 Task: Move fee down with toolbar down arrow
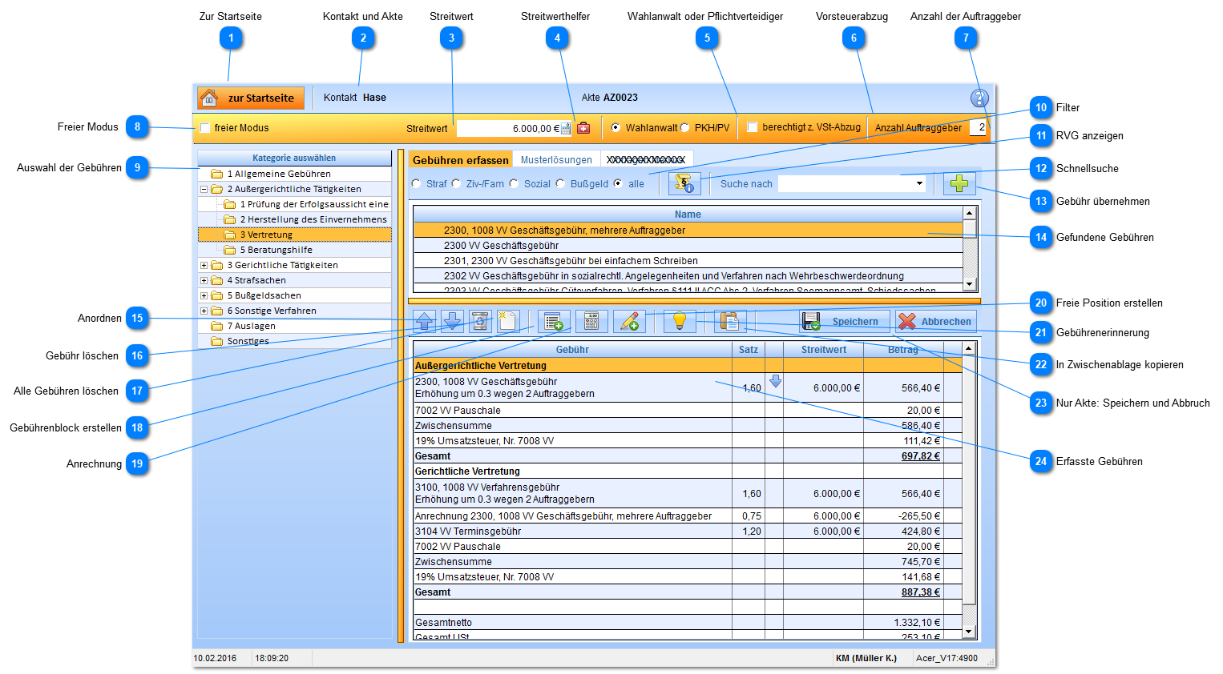[x=453, y=321]
